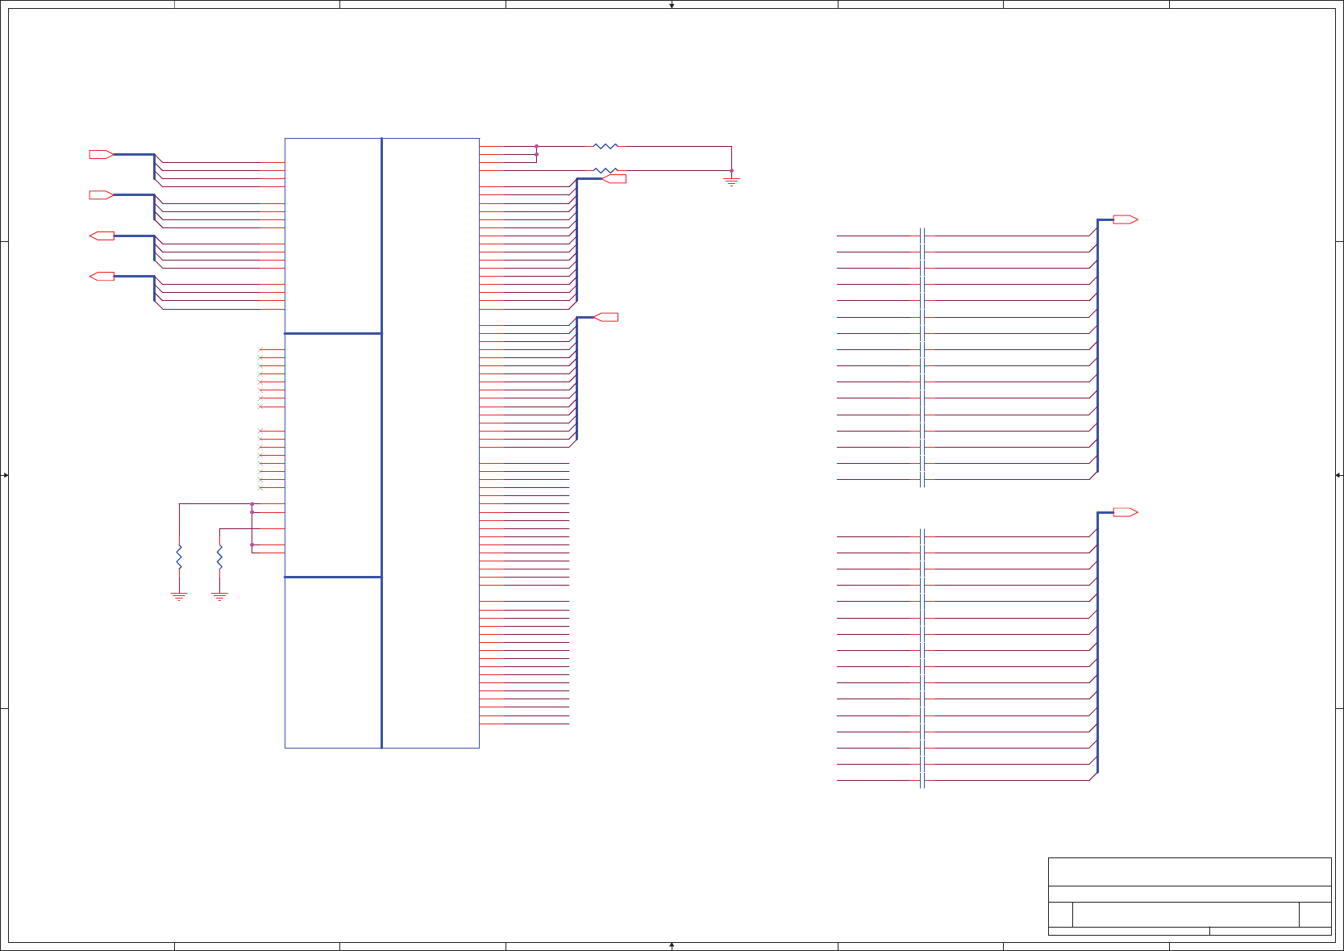This screenshot has width=1344, height=951.
Task: Select the topmost off-page port on the left
Action: 102,154
